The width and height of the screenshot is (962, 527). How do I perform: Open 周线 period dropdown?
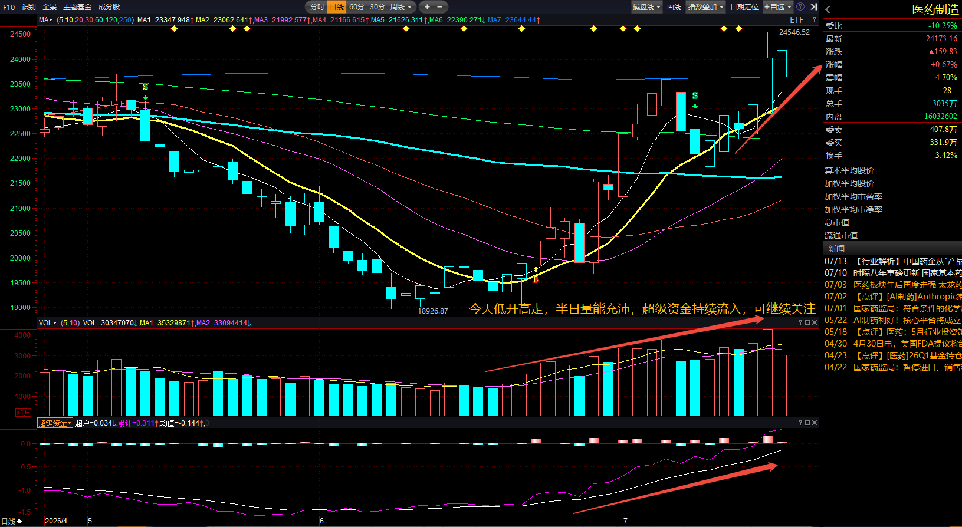pos(402,7)
